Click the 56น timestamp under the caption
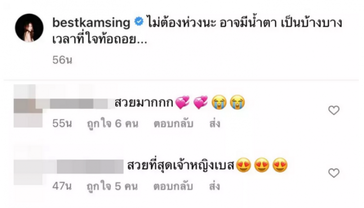Image resolution: width=364 pixels, height=208 pixels. [62, 60]
